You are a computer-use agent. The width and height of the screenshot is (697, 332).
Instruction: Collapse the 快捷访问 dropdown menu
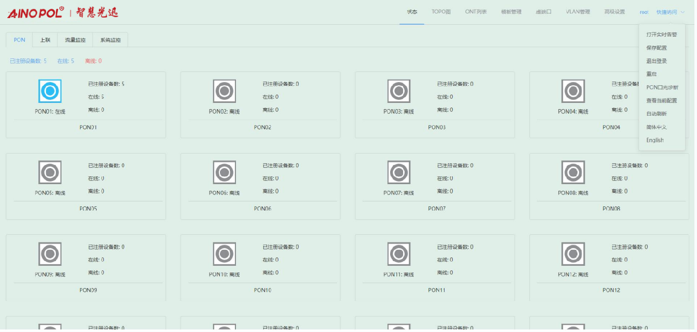click(670, 12)
